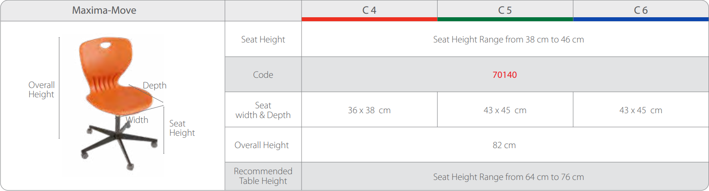Click the Seat Height row label
Screen dimensions: 709x191
pyautogui.click(x=263, y=39)
